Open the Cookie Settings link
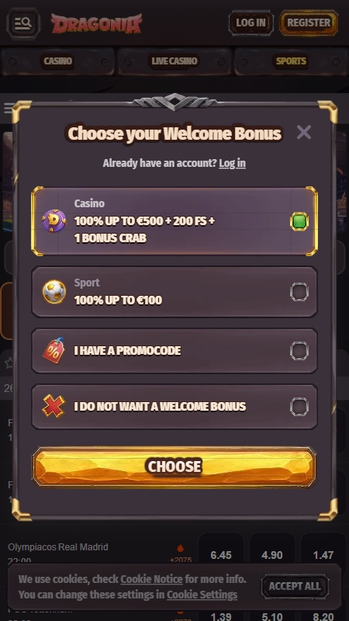Image resolution: width=349 pixels, height=621 pixels. pyautogui.click(x=202, y=595)
